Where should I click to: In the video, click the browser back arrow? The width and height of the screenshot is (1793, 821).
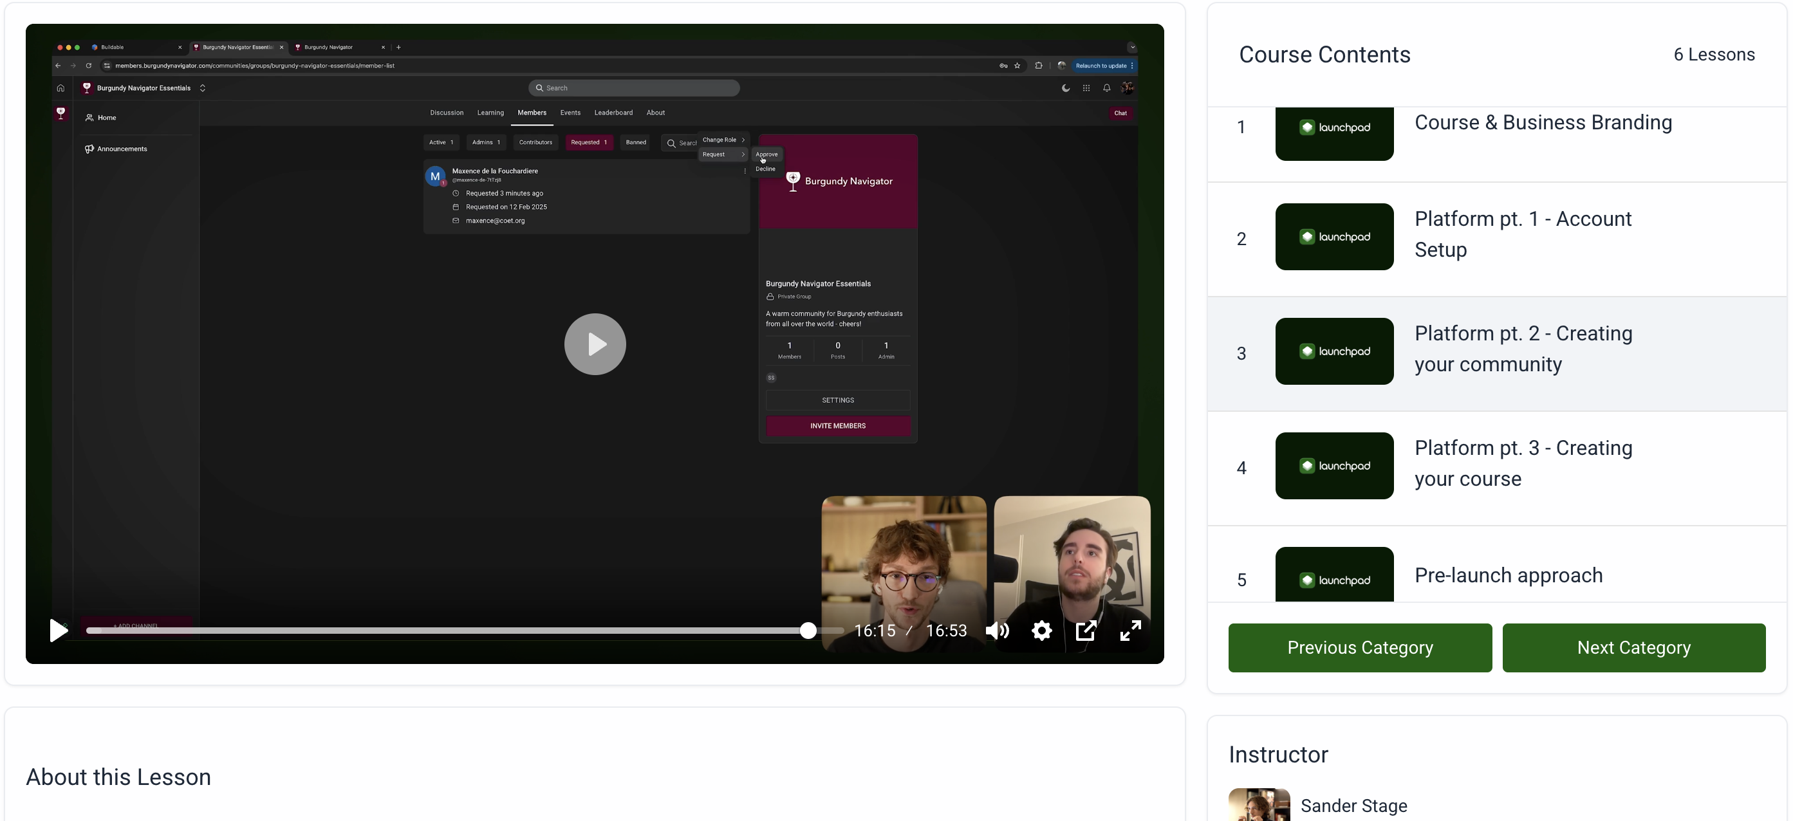point(58,66)
